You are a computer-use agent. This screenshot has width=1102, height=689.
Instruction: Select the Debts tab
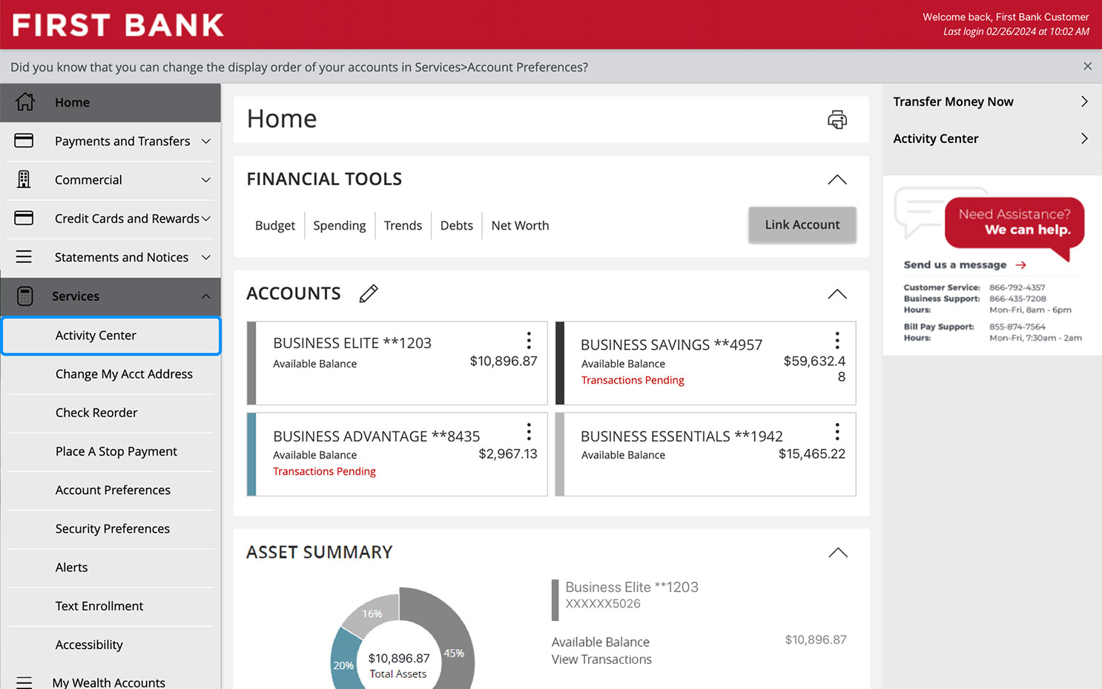coord(457,225)
